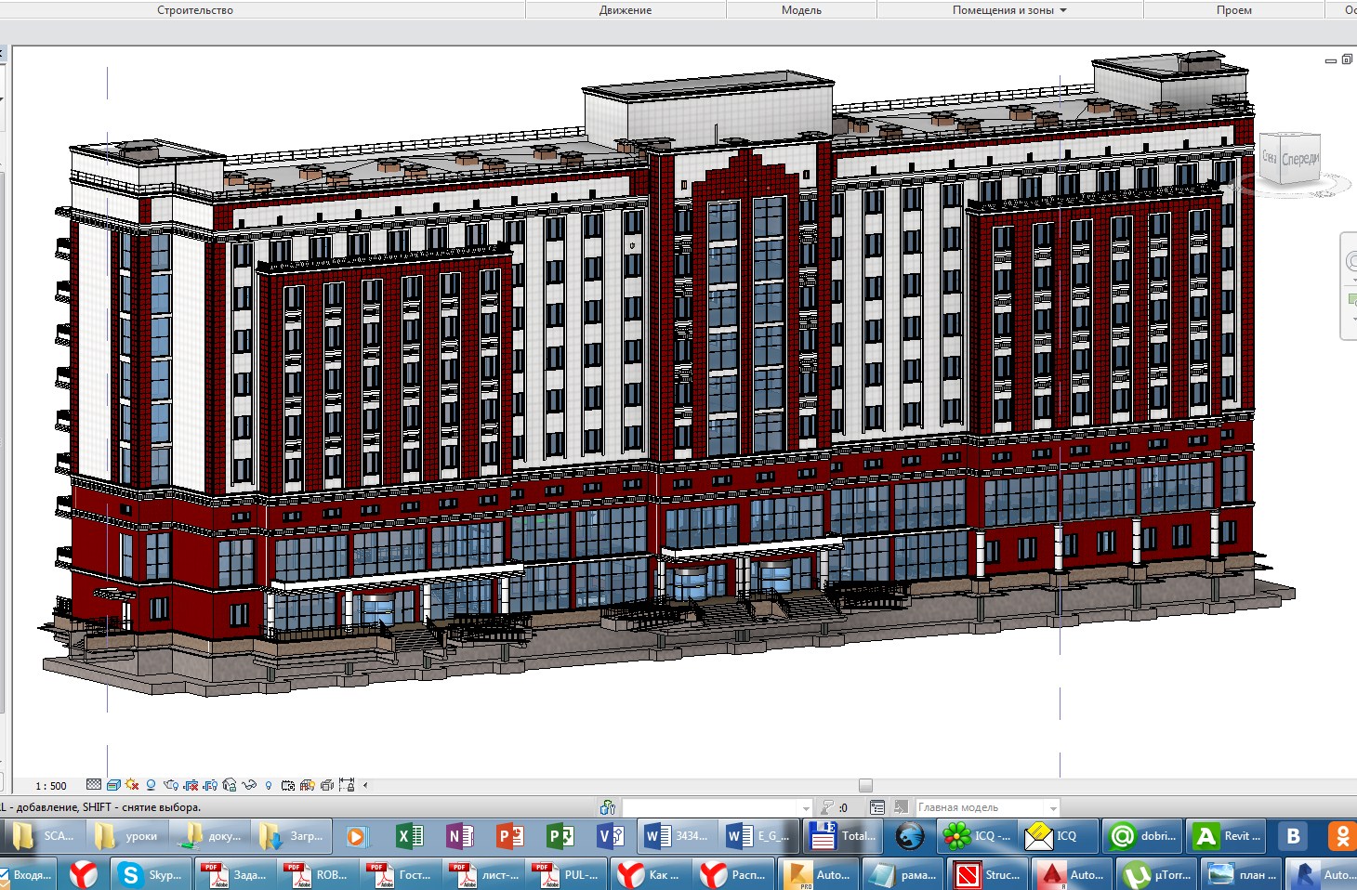
Task: Open the Visual Style cube icon
Action: click(x=113, y=785)
